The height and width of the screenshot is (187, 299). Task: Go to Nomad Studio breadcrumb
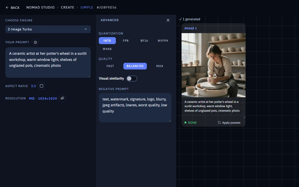(40, 7)
